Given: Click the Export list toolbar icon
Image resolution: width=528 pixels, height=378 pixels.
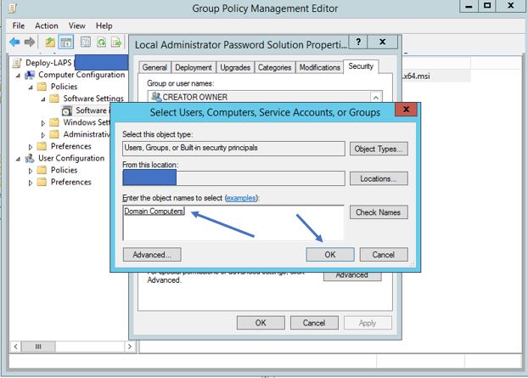Looking at the screenshot, I should pos(116,42).
